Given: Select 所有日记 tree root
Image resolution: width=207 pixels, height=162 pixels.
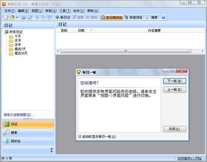Looking at the screenshot, I should [16, 32].
